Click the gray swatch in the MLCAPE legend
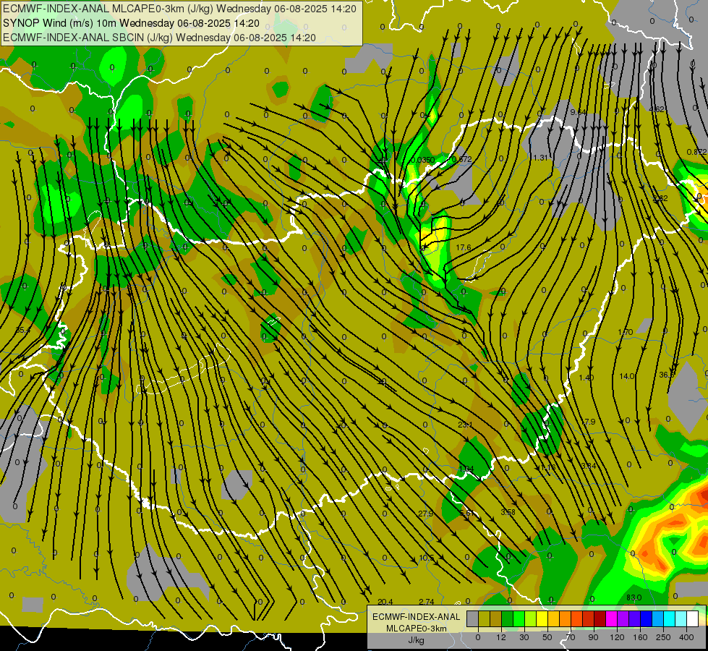The height and width of the screenshot is (651, 708). 473,618
